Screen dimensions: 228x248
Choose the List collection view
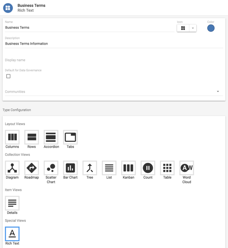click(x=109, y=168)
